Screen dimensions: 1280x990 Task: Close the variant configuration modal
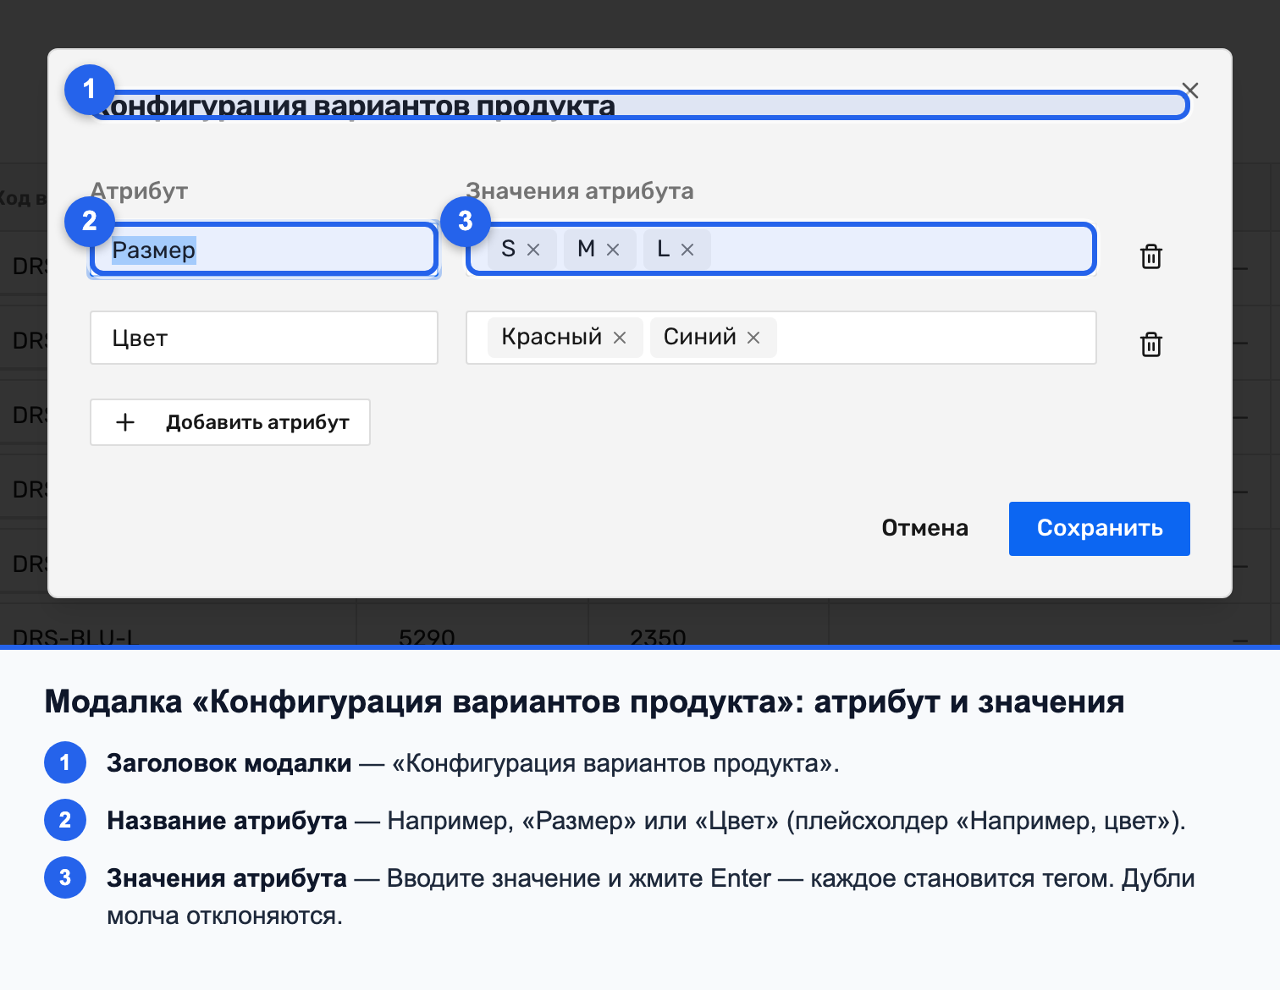1190,91
